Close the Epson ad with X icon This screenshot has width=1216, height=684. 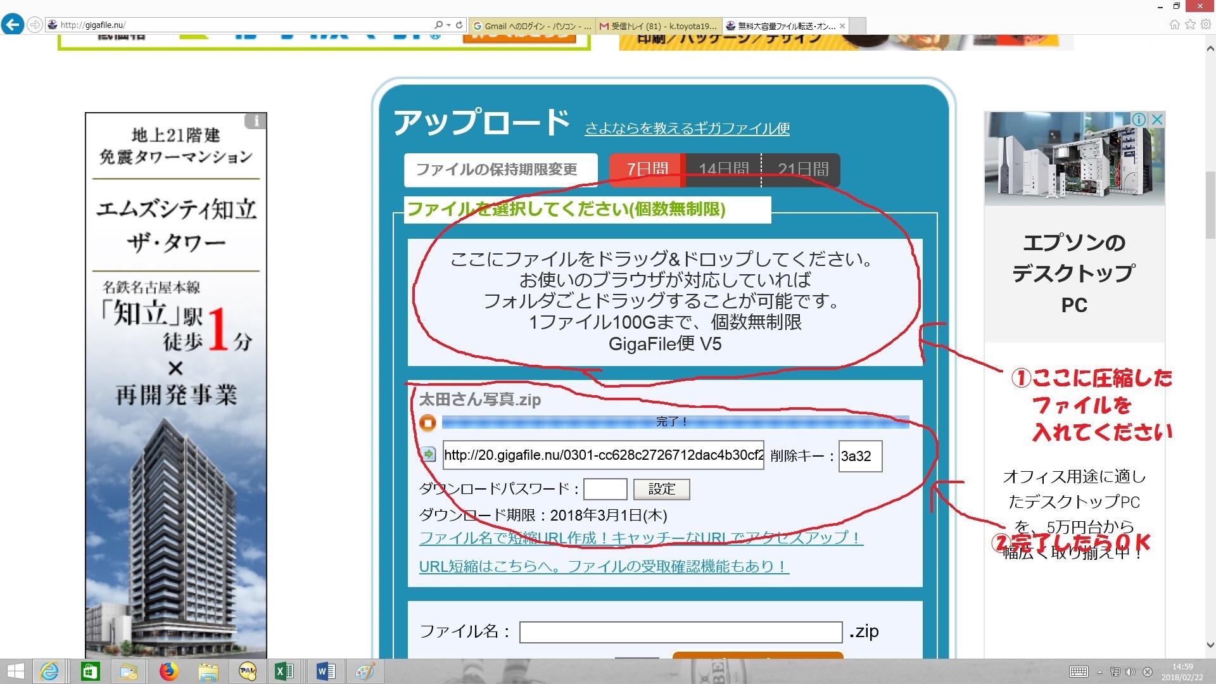click(x=1157, y=119)
